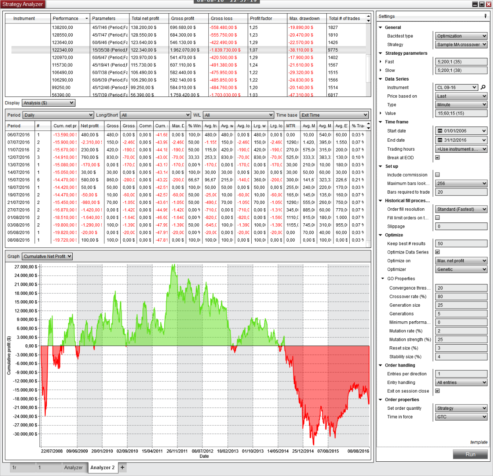The height and width of the screenshot is (476, 493).
Task: Click the Generations input field
Action: pyautogui.click(x=461, y=314)
